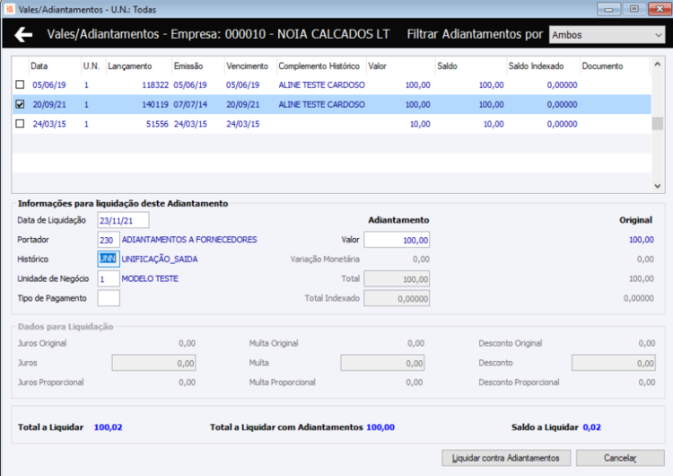Tick the 24/03/15 row checkbox
The image size is (673, 476).
[x=20, y=124]
